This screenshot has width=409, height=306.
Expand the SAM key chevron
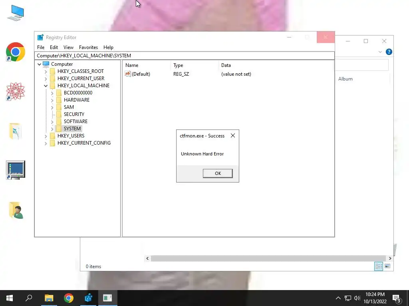coord(52,107)
